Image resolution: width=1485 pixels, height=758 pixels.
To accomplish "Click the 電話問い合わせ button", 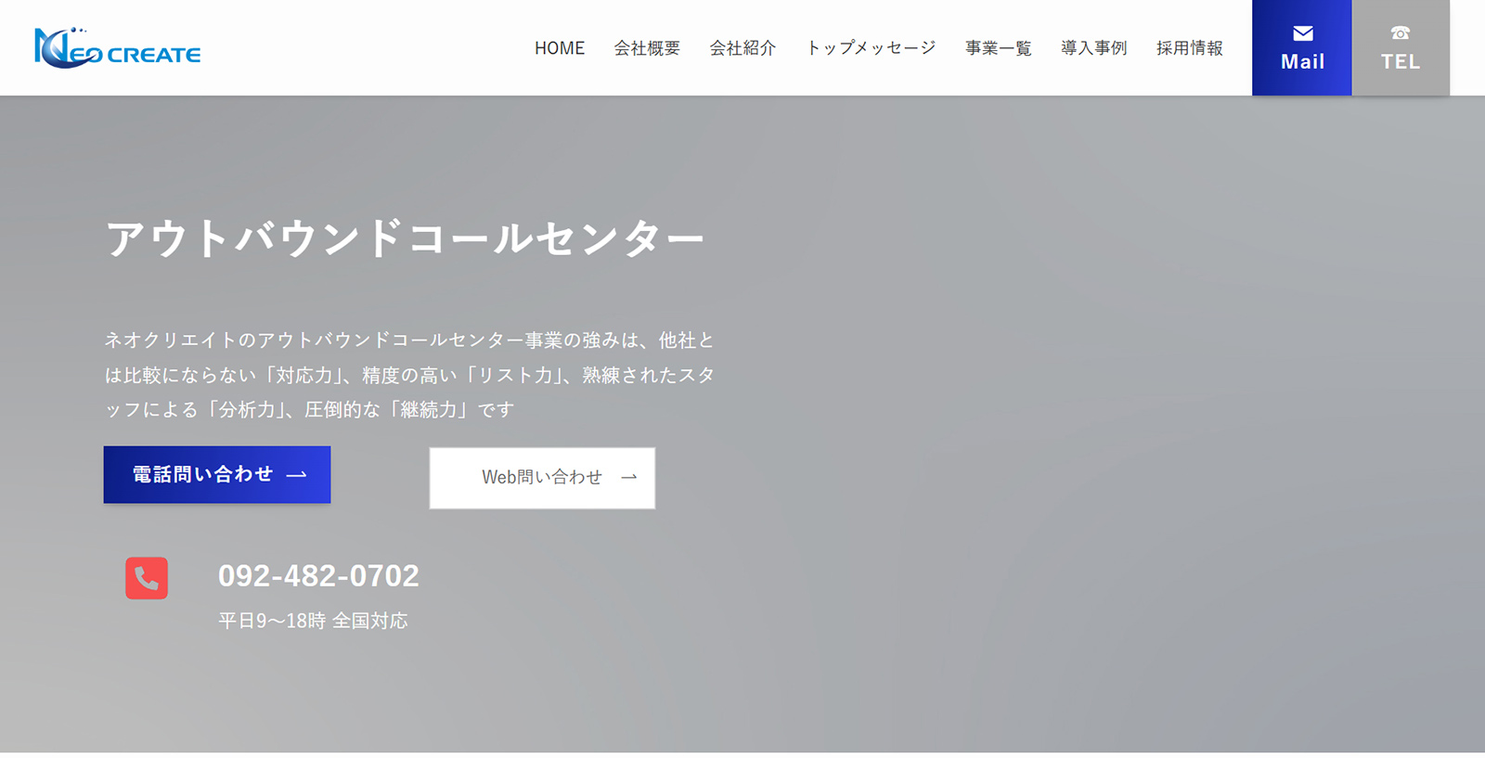I will pos(217,475).
